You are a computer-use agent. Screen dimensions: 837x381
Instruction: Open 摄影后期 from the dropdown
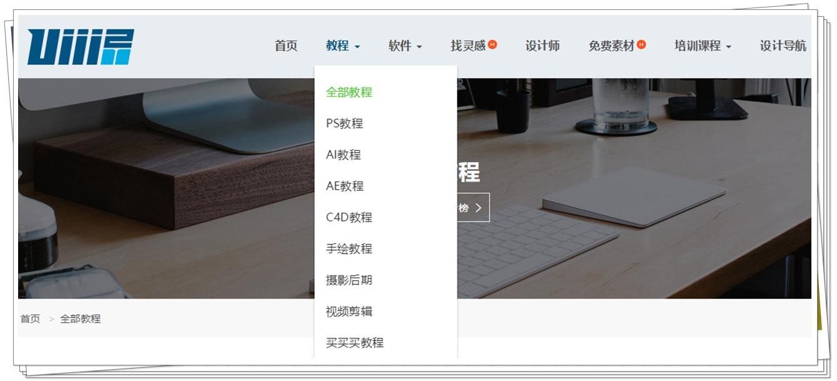point(349,280)
